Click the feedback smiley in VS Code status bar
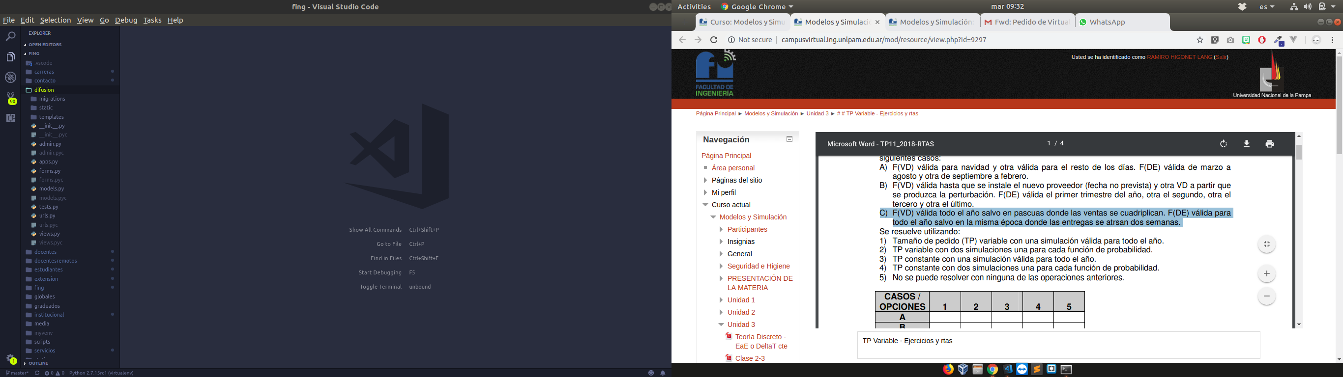Image resolution: width=1343 pixels, height=377 pixels. point(651,373)
